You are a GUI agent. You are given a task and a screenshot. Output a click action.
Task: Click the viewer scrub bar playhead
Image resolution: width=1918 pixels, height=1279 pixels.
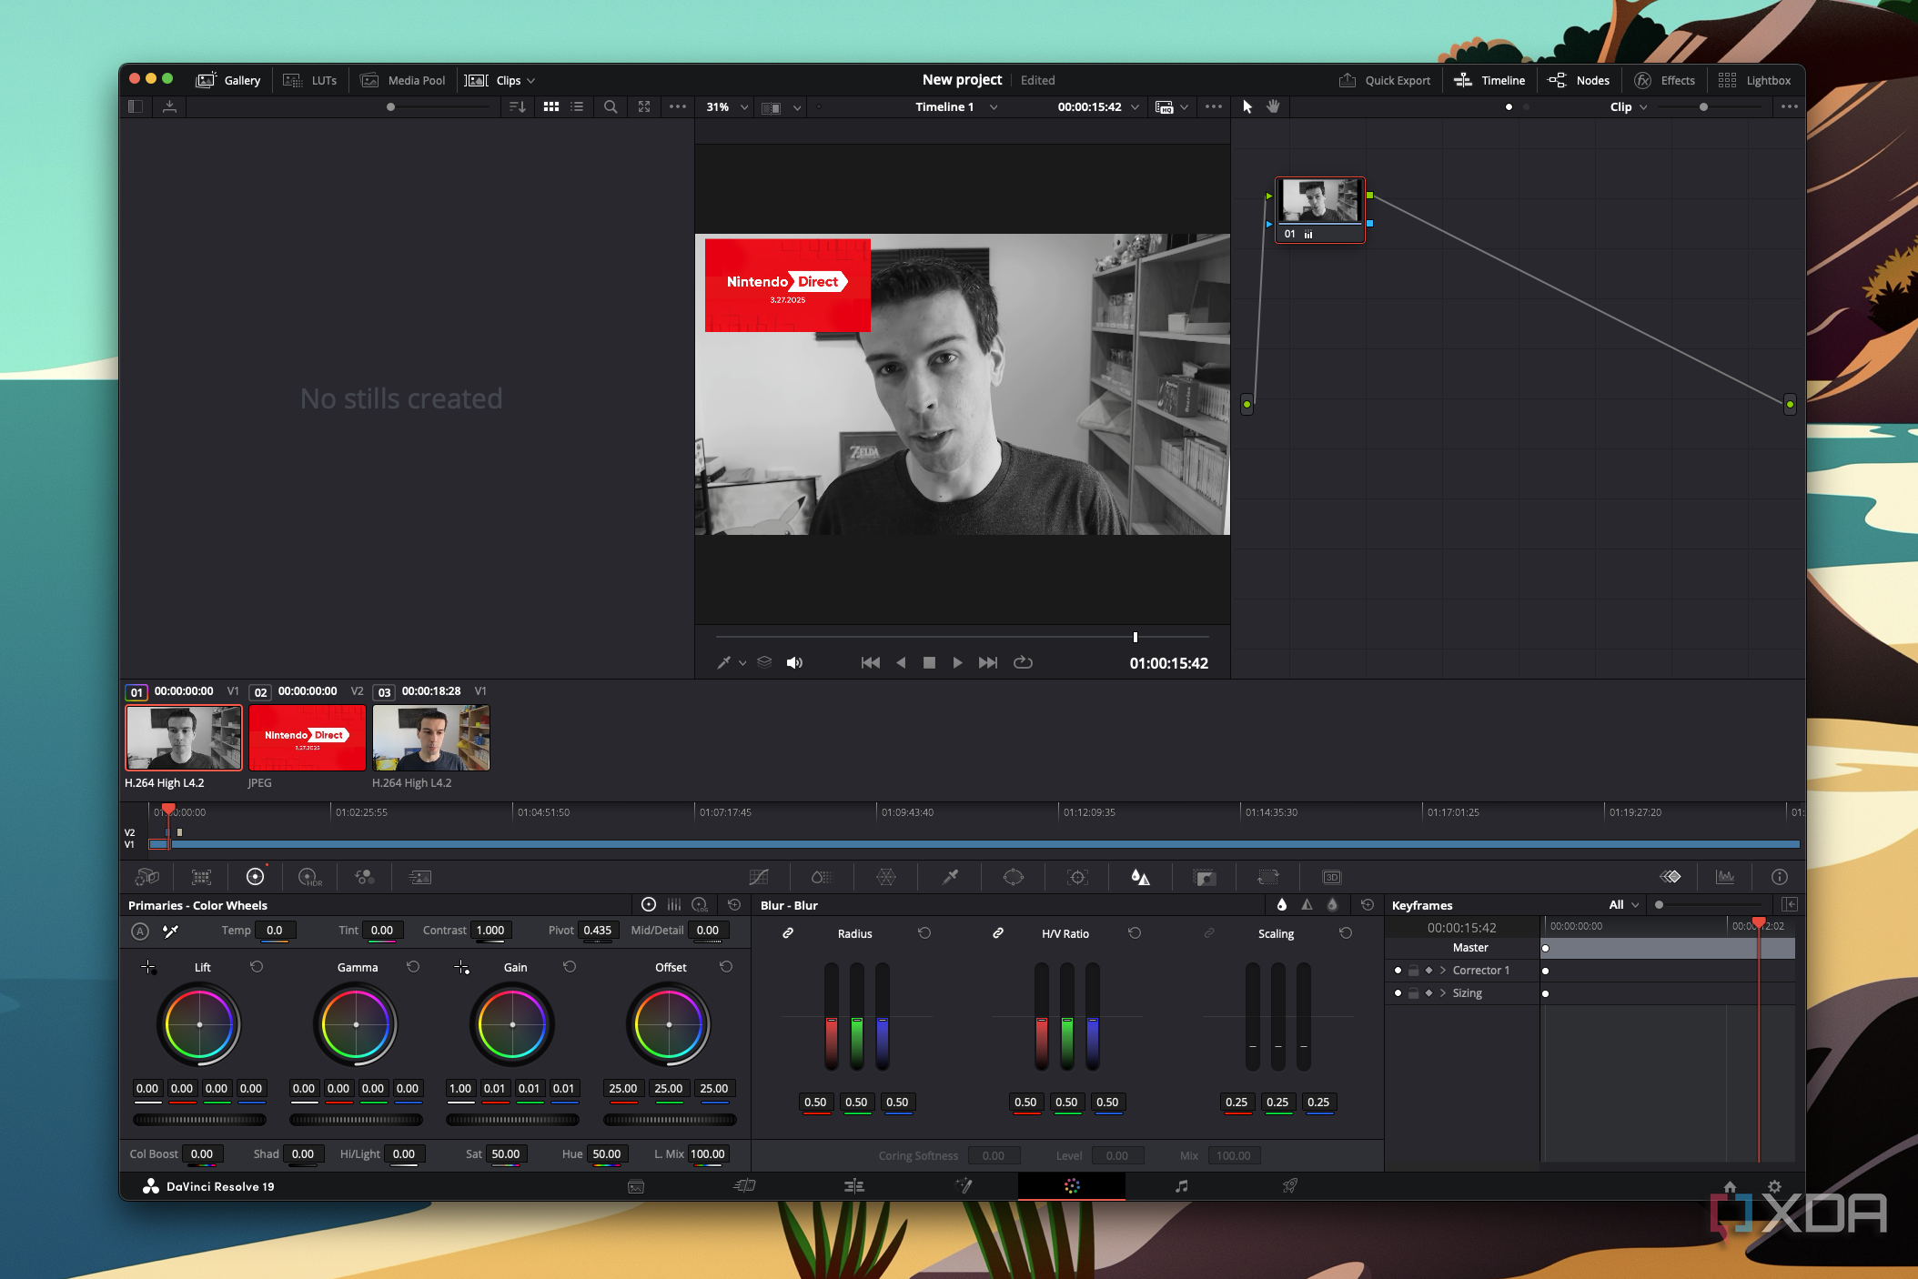tap(1136, 637)
